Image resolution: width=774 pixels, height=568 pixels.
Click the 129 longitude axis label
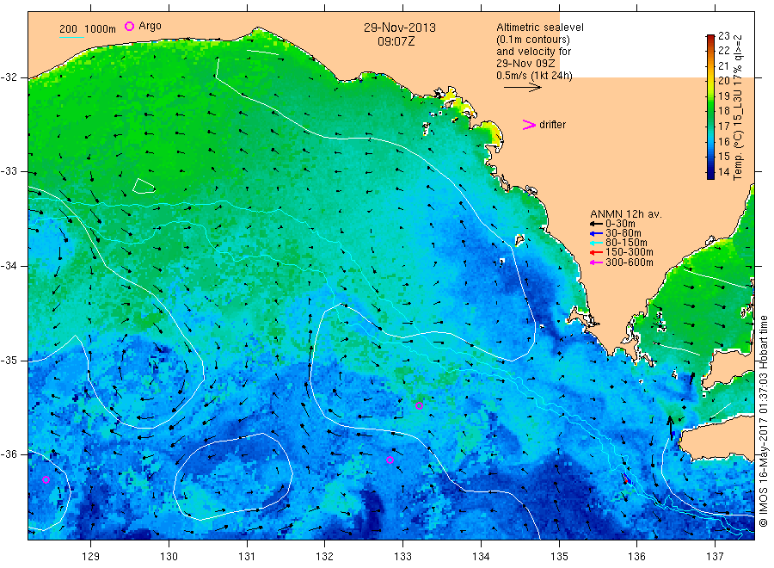pos(91,556)
